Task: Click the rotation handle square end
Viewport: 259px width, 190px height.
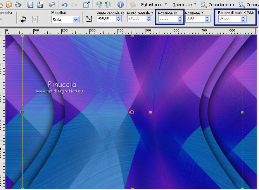Action: click(150, 112)
